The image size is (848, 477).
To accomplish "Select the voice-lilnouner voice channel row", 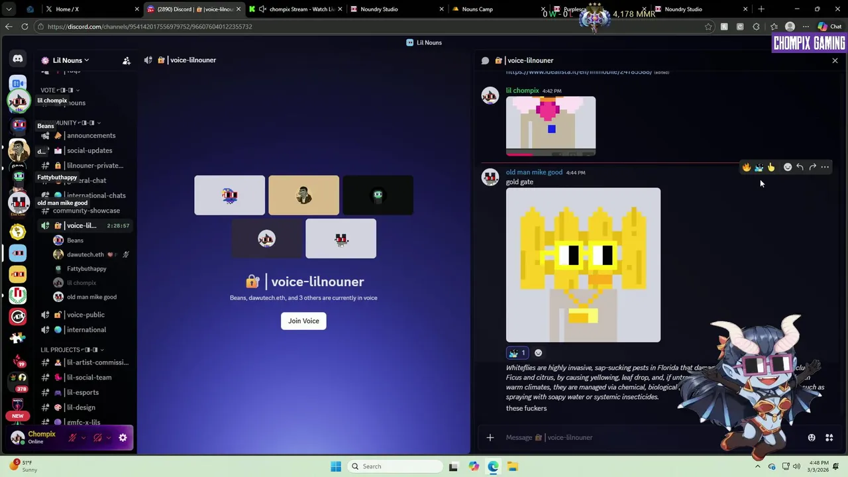I will coord(85,226).
